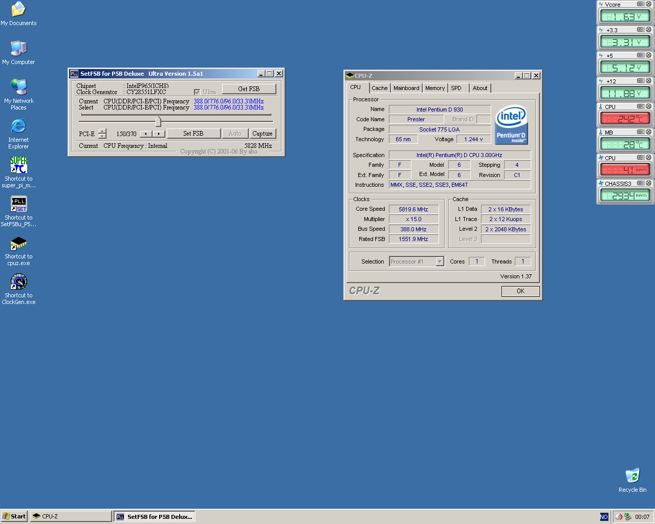The height and width of the screenshot is (524, 655).
Task: Select the ClockGen.exe shortcut icon
Action: pos(18,289)
